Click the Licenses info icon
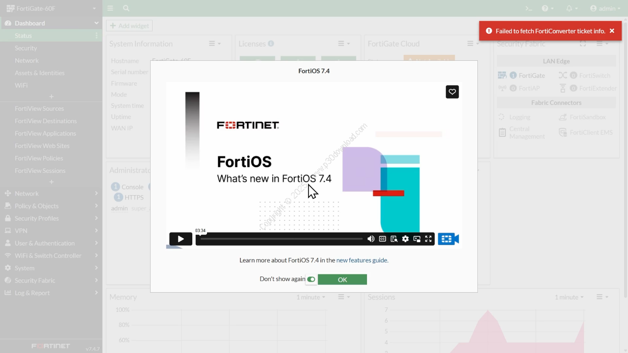This screenshot has height=353, width=628. coord(271,44)
